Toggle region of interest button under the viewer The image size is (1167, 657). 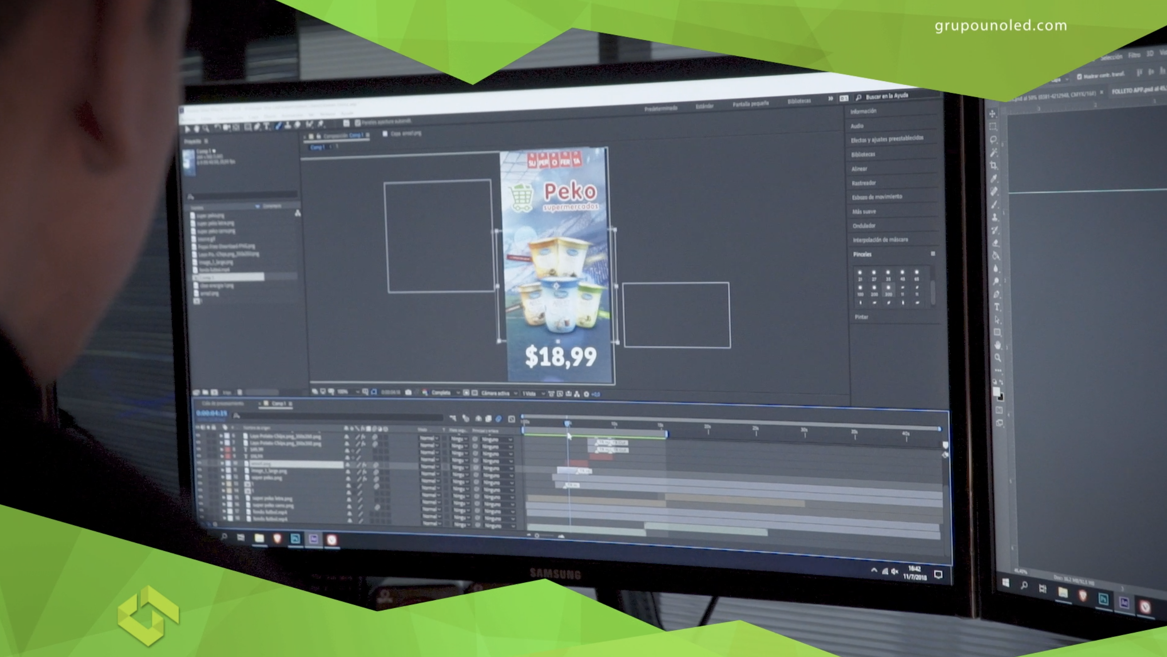466,392
